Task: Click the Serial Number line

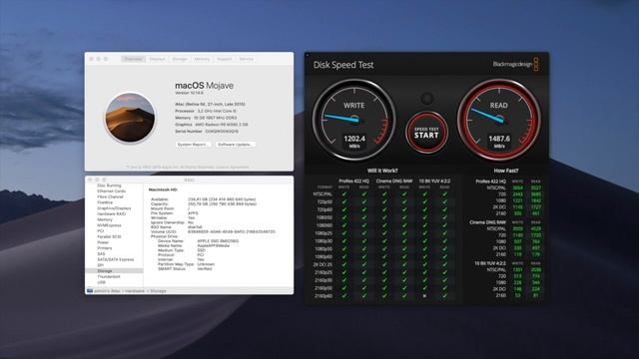Action: point(207,132)
